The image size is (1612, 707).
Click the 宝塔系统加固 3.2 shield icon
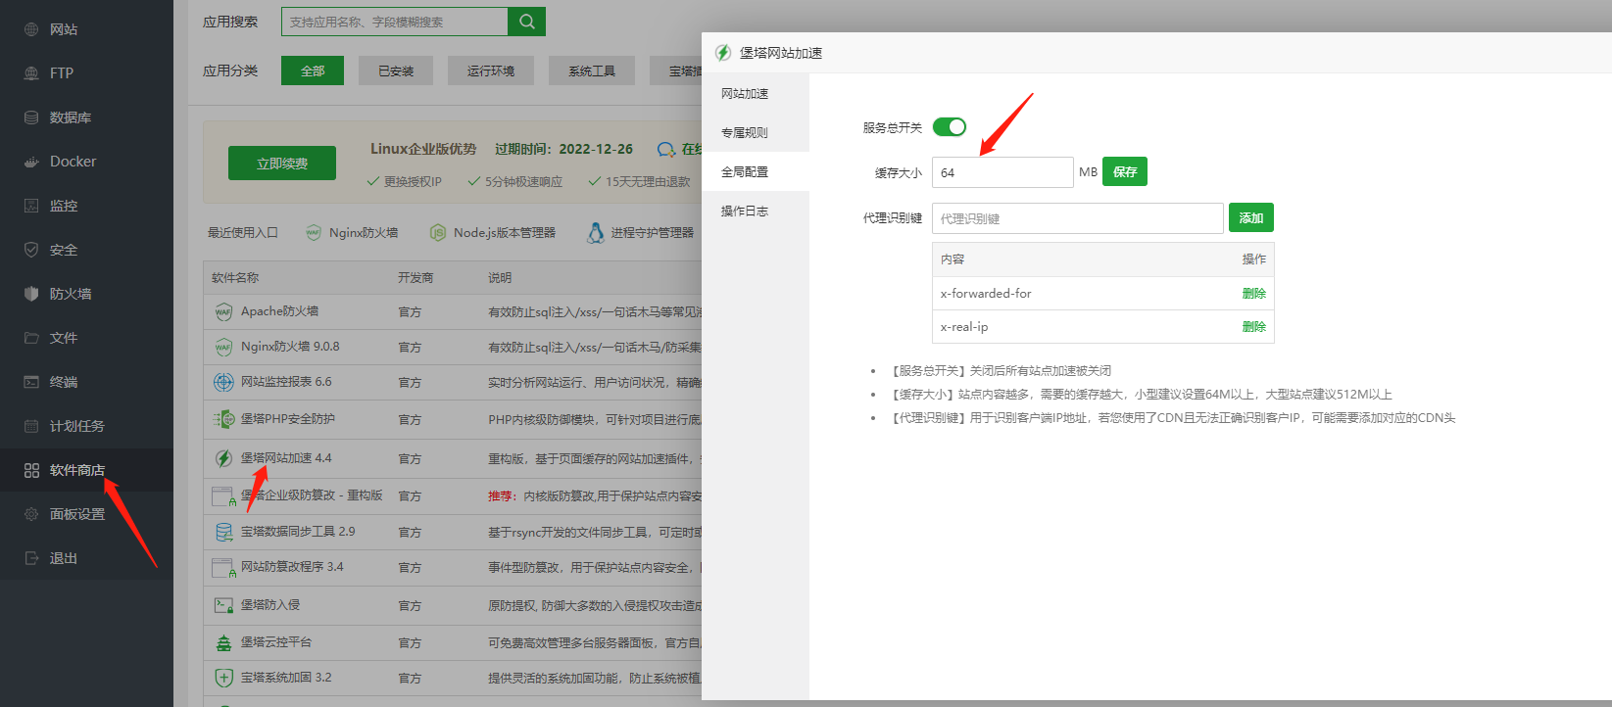point(223,678)
